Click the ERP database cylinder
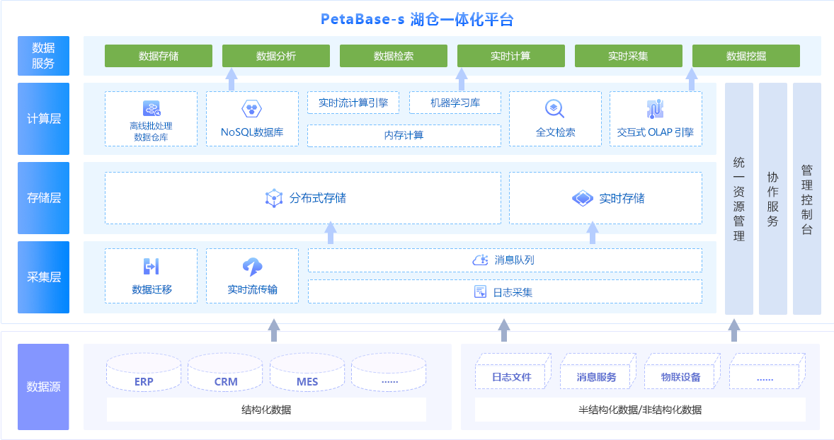The height and width of the screenshot is (440, 834). tap(144, 374)
